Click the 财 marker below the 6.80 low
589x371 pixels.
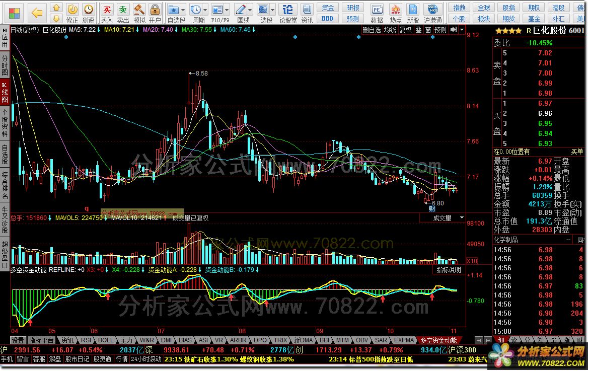point(431,209)
